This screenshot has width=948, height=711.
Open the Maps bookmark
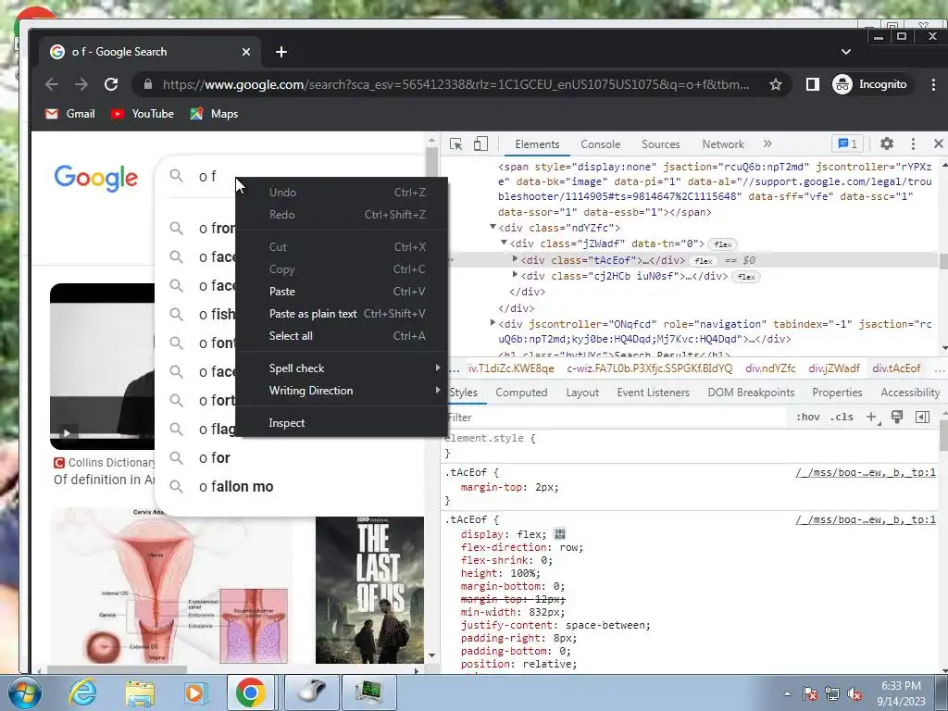point(214,114)
